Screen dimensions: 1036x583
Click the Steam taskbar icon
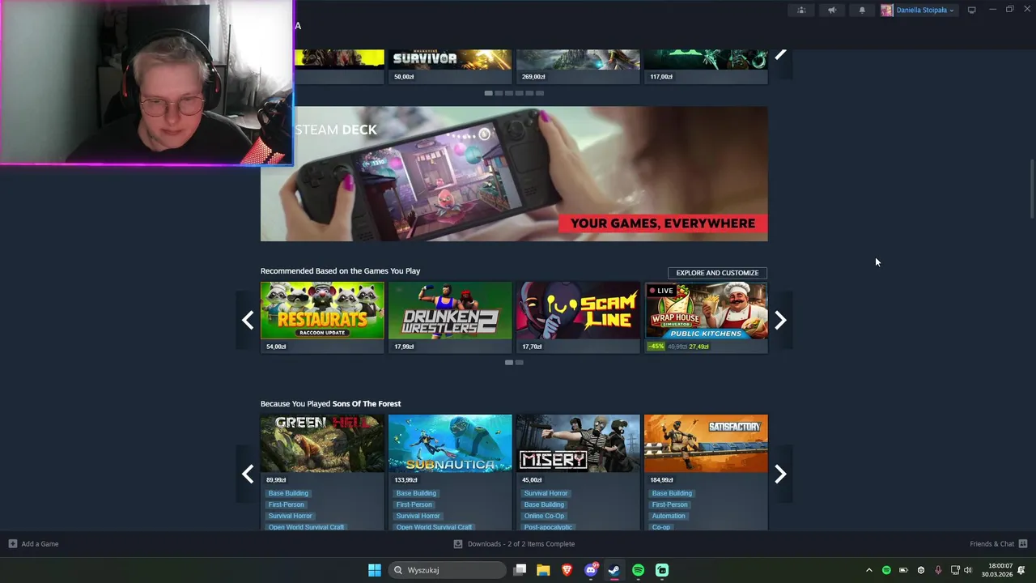(614, 570)
